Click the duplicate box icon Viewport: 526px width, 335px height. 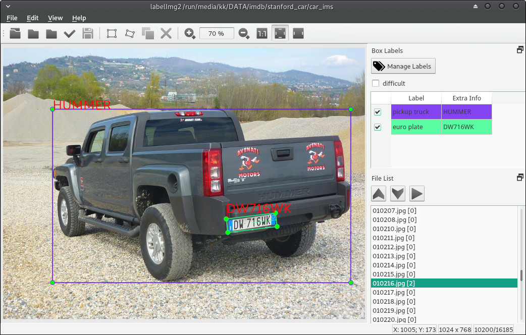[x=148, y=33]
